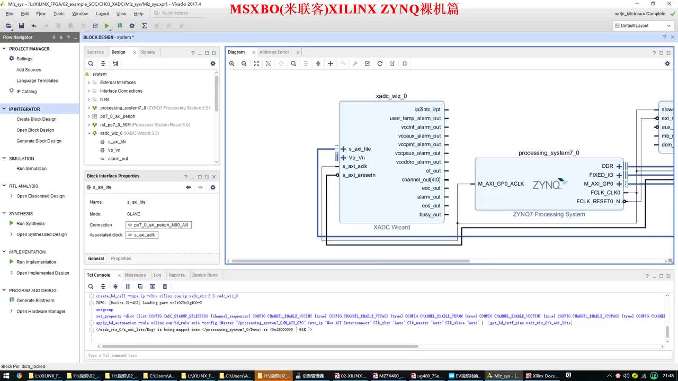Image resolution: width=678 pixels, height=381 pixels.
Task: Save the block design with the floppy icon
Action: [x=21, y=25]
